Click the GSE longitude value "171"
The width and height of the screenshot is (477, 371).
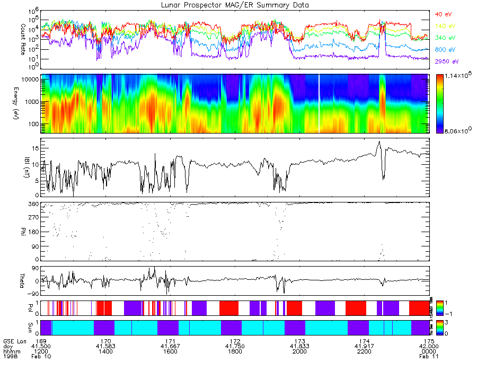(x=170, y=341)
